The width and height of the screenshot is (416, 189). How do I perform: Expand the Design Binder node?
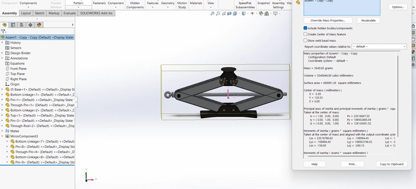(3, 53)
